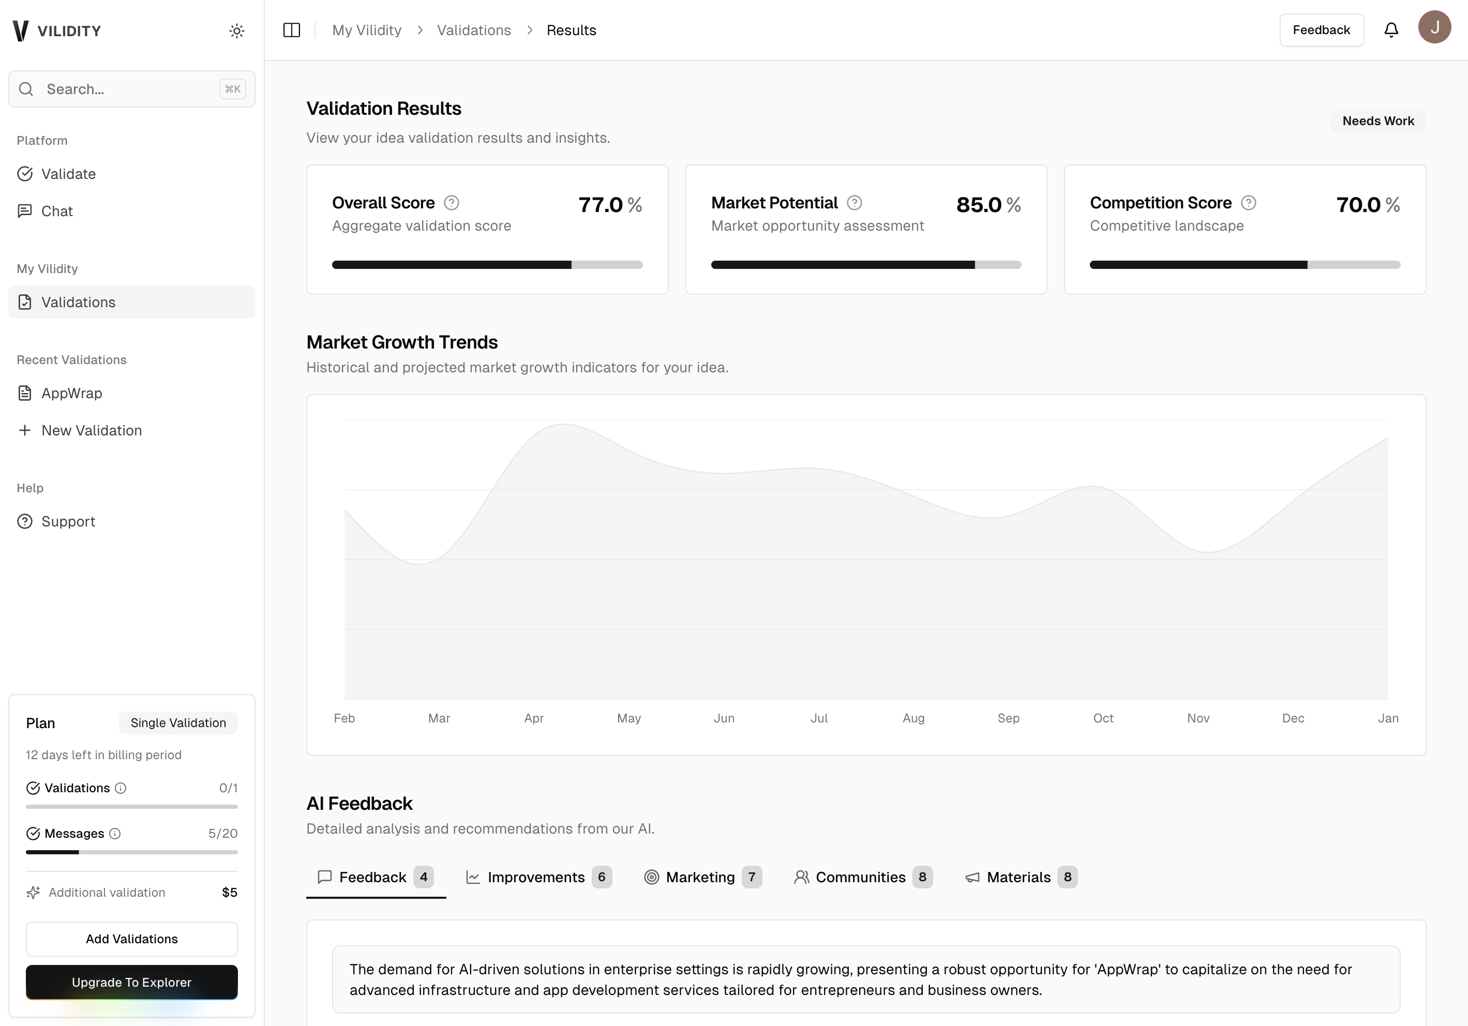This screenshot has height=1026, width=1468.
Task: Click the Upgrade To Explorer button
Action: point(131,983)
